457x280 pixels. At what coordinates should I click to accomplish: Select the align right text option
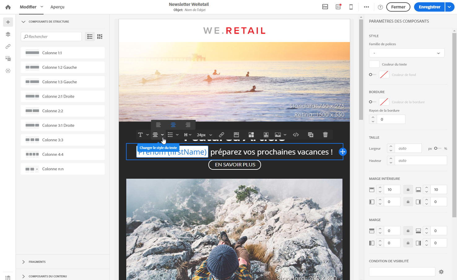point(188,125)
